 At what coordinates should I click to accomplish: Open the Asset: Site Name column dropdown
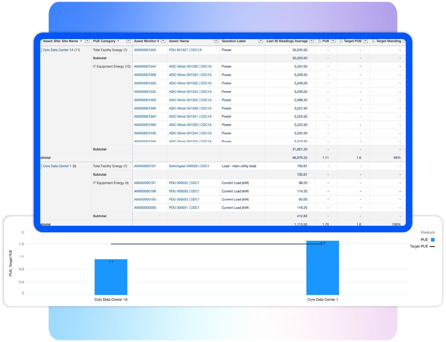tap(86, 41)
